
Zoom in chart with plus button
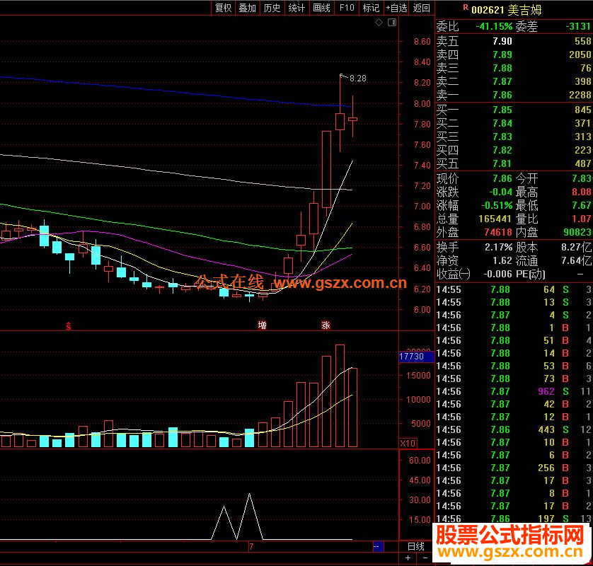coord(408,558)
